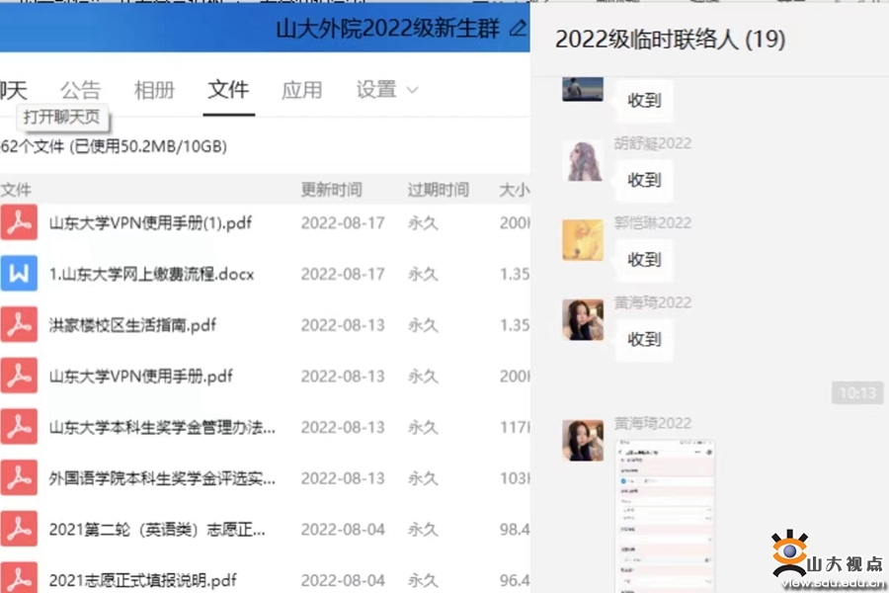Switch to the 相册 tab
The height and width of the screenshot is (593, 889).
pyautogui.click(x=154, y=90)
